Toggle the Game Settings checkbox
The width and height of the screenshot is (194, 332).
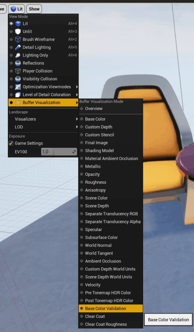click(x=11, y=143)
